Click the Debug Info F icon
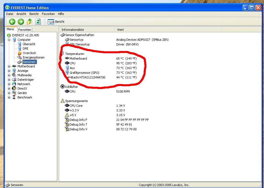264x188 pixels. [67, 120]
